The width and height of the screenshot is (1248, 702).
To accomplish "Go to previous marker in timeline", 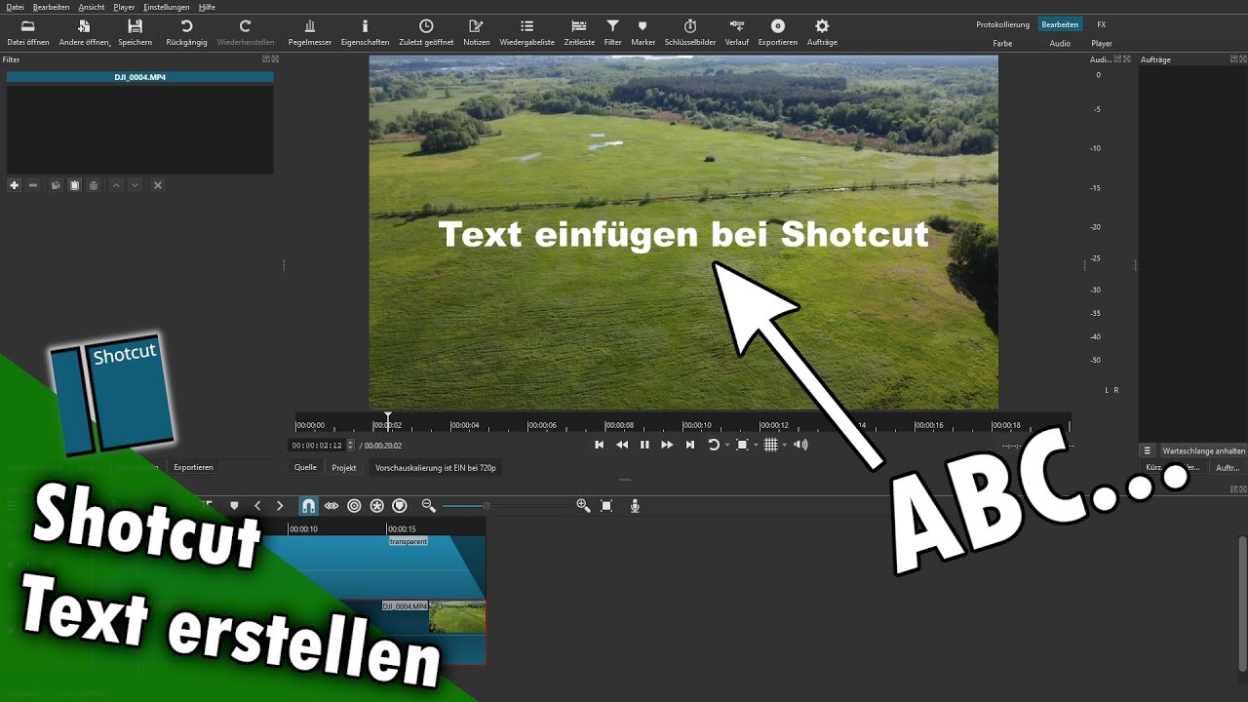I will coord(257,505).
